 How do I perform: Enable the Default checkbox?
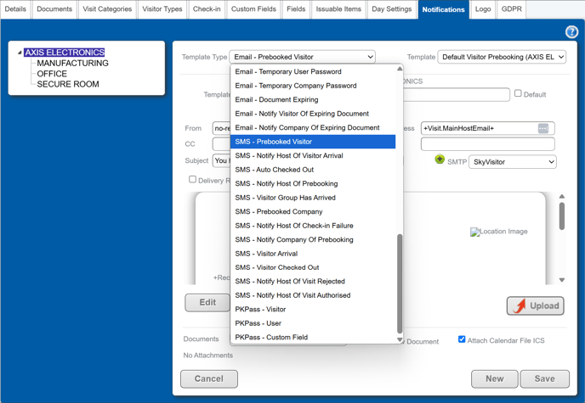(x=518, y=93)
